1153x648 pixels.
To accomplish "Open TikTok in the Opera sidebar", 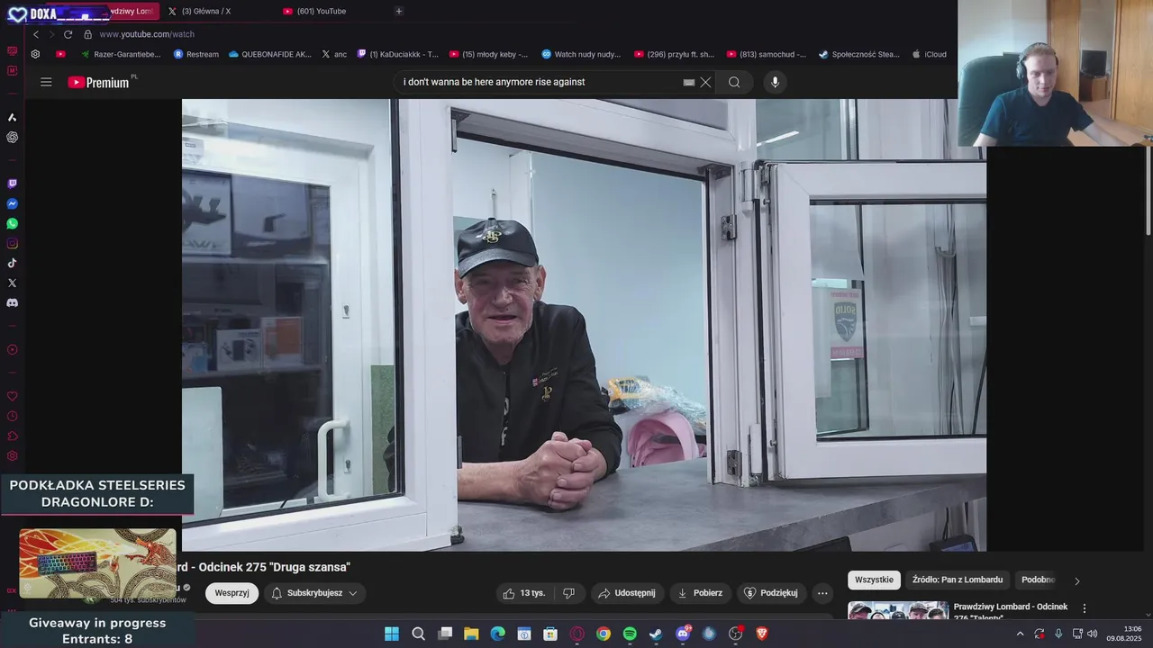I will click(12, 263).
